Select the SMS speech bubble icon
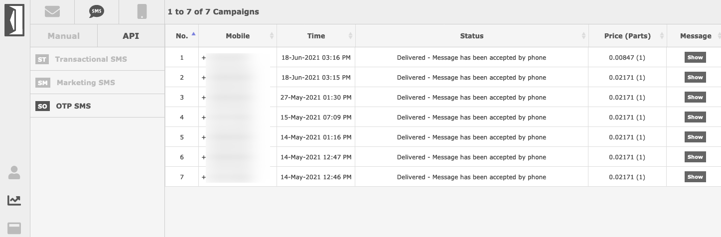 (x=97, y=11)
